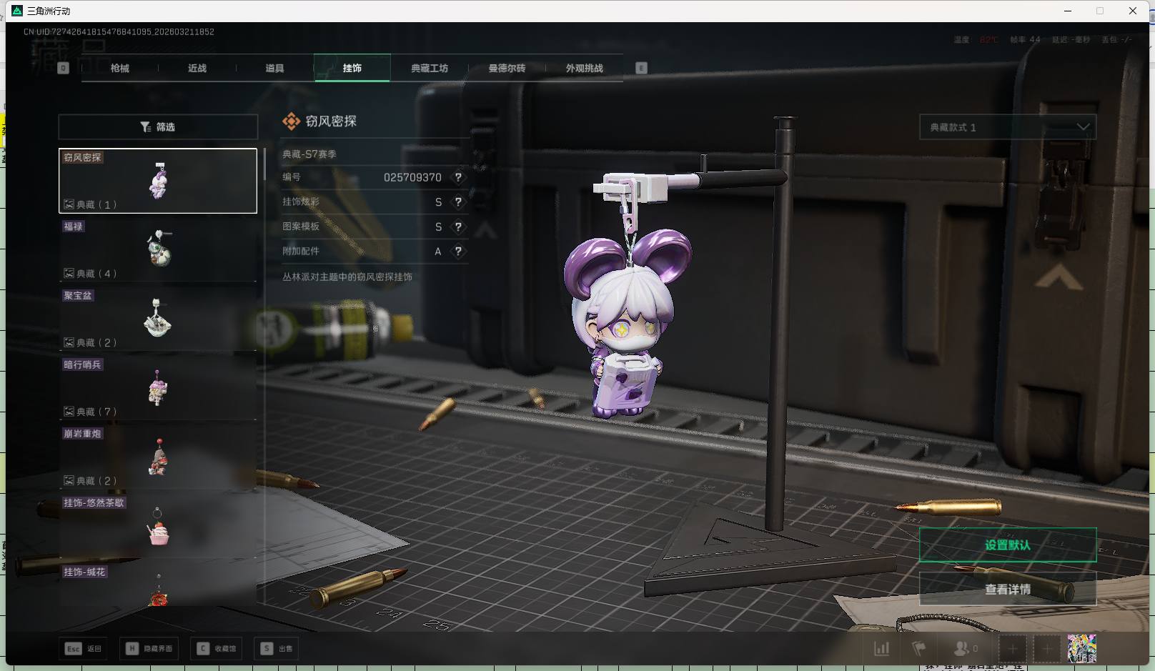Viewport: 1155px width, 671px height.
Task: Click the 隐藏界面 hide interface button
Action: 149,649
